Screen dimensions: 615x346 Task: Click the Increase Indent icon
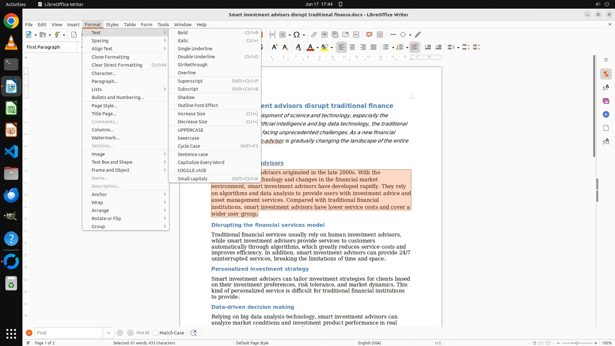point(428,47)
